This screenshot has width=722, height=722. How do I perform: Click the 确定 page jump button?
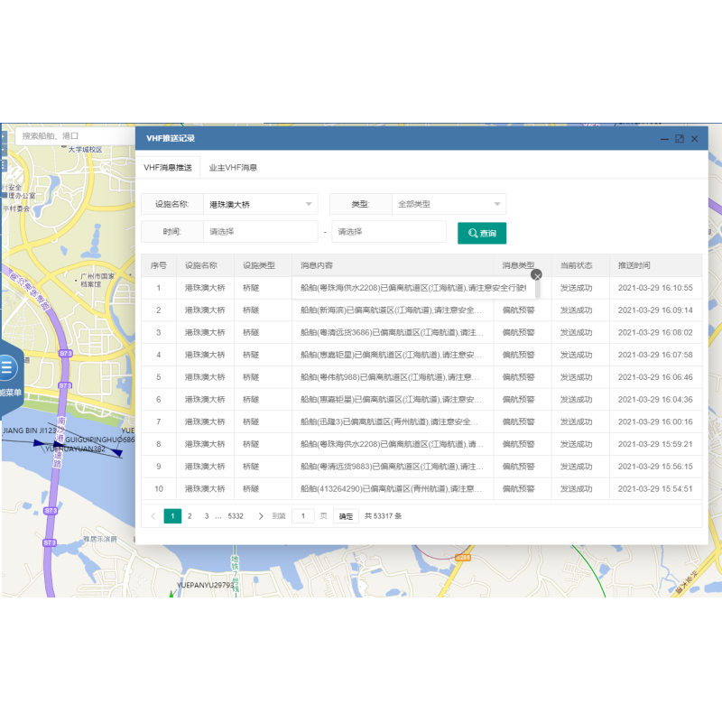346,516
